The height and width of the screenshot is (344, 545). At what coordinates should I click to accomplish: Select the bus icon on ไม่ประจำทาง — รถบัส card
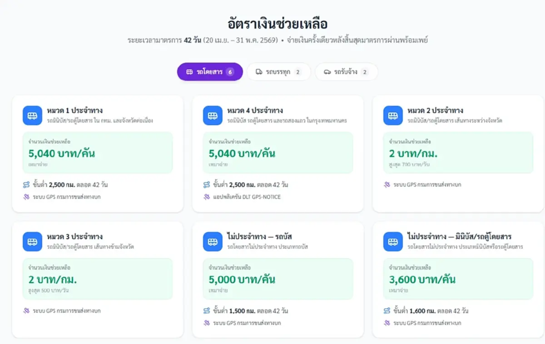(212, 241)
